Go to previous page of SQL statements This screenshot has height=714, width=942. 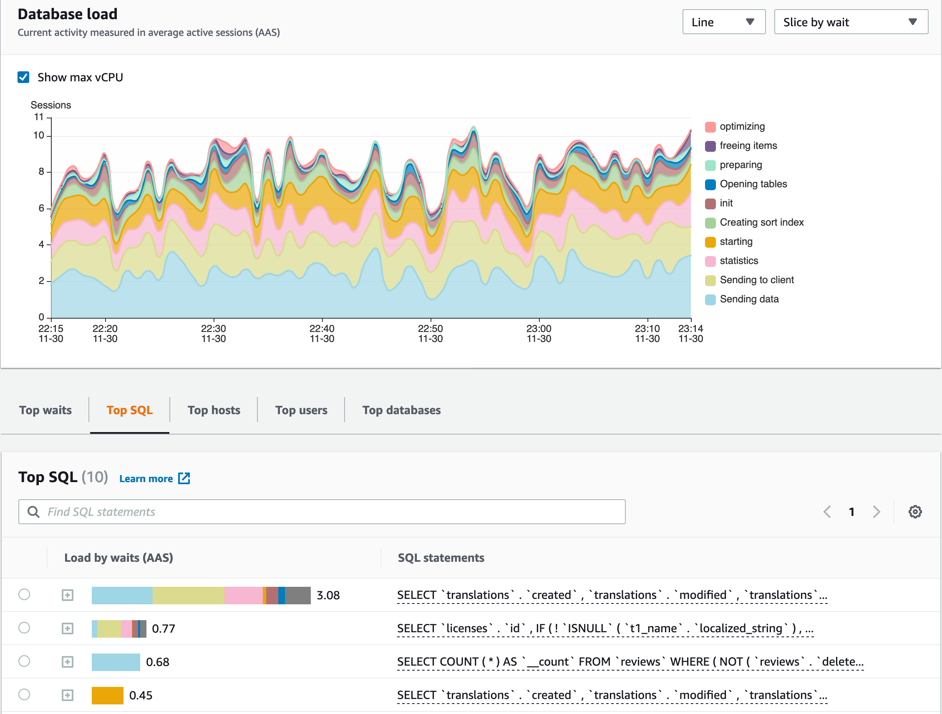[x=827, y=512]
